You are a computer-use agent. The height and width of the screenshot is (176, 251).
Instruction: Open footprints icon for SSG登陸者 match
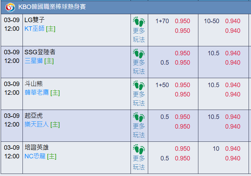click(139, 54)
